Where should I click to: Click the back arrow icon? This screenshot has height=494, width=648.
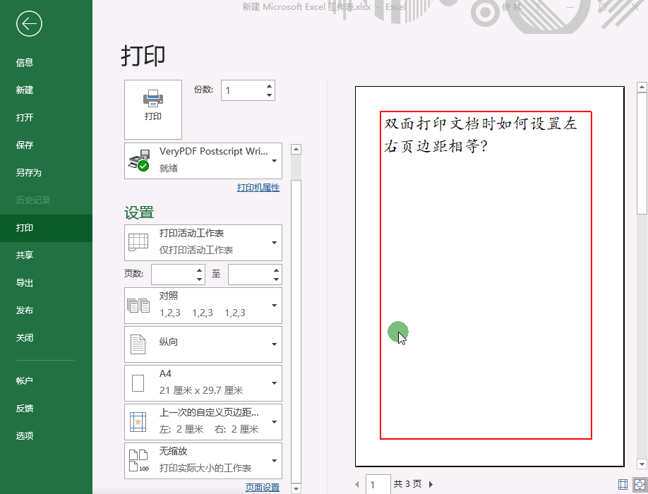point(29,24)
